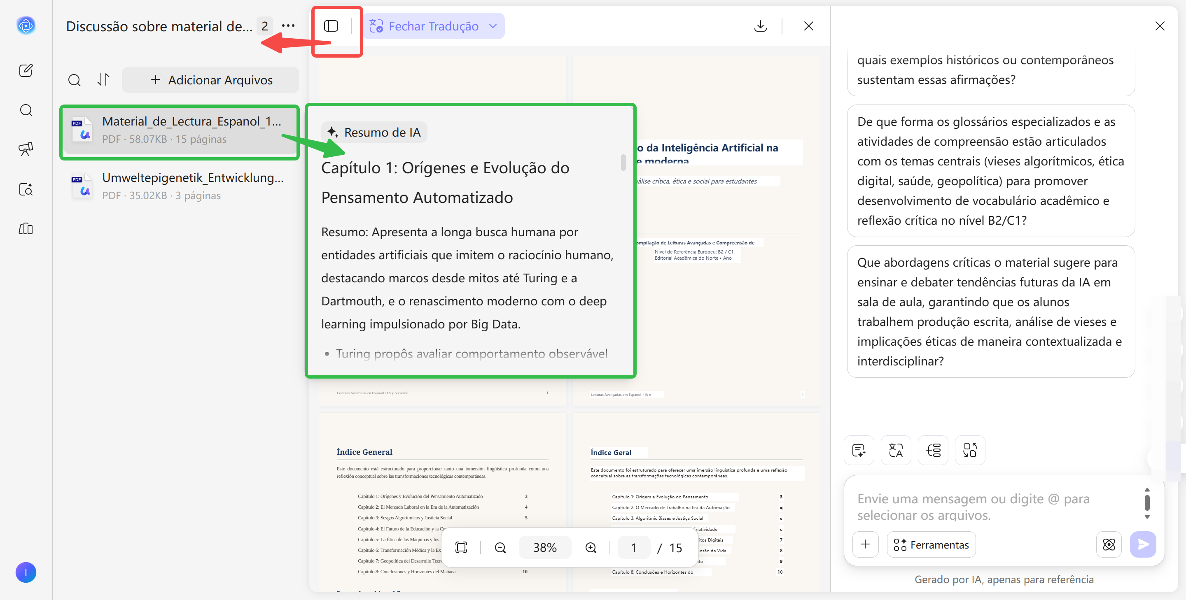The height and width of the screenshot is (600, 1186).
Task: Open the Ferramentas tools menu
Action: tap(932, 545)
